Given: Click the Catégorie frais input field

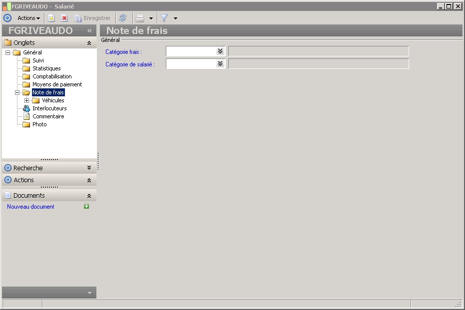Looking at the screenshot, I should 191,51.
